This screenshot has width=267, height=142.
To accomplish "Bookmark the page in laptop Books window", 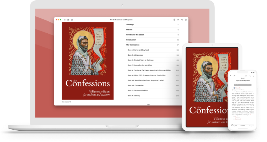I will [x=186, y=20].
